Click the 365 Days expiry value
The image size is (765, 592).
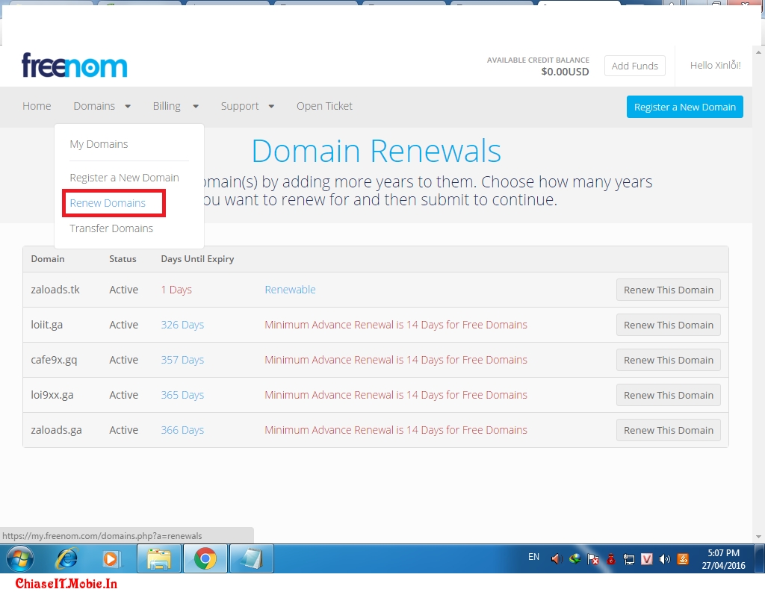pos(182,395)
